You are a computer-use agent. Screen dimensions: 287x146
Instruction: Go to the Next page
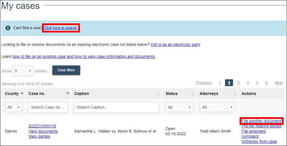tap(279, 83)
